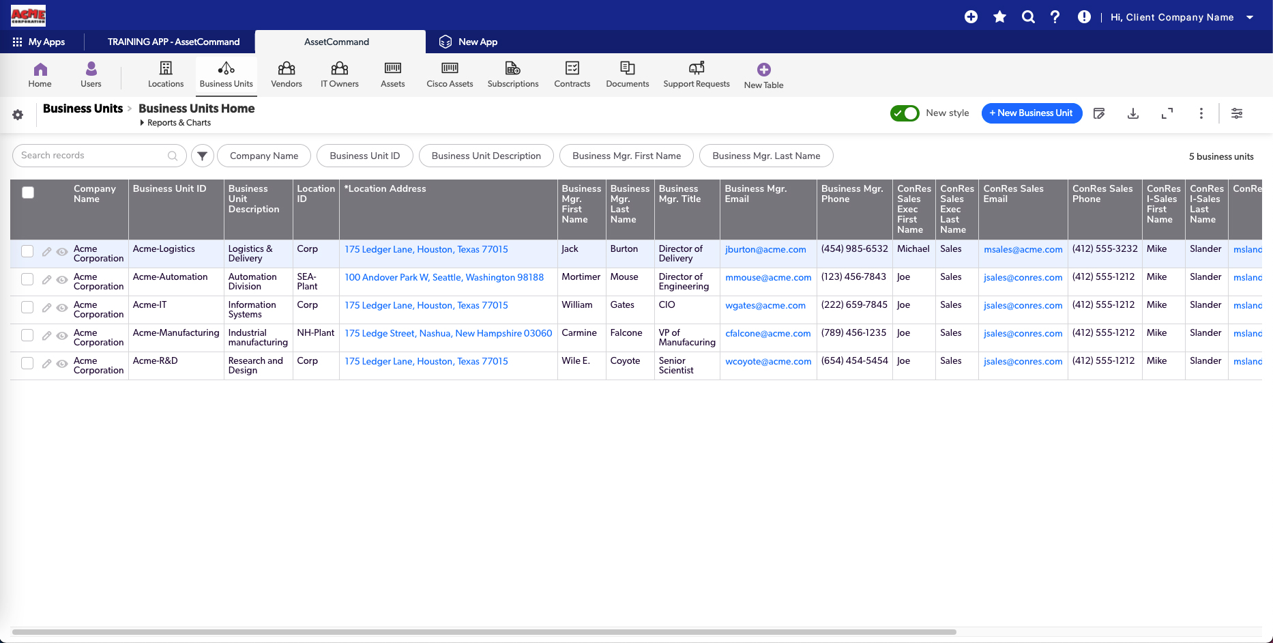Open Business Mgr. Last Name filter
This screenshot has width=1273, height=643.
tap(766, 156)
